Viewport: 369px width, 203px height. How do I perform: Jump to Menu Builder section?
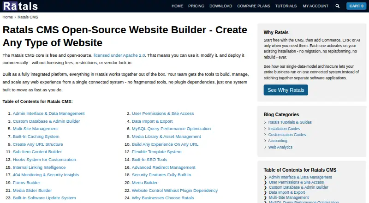pos(144,183)
